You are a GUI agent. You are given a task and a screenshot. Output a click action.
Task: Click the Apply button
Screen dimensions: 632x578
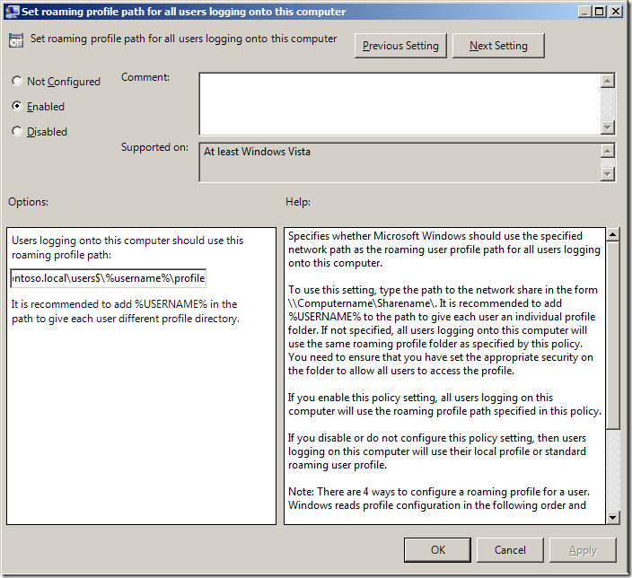[583, 549]
